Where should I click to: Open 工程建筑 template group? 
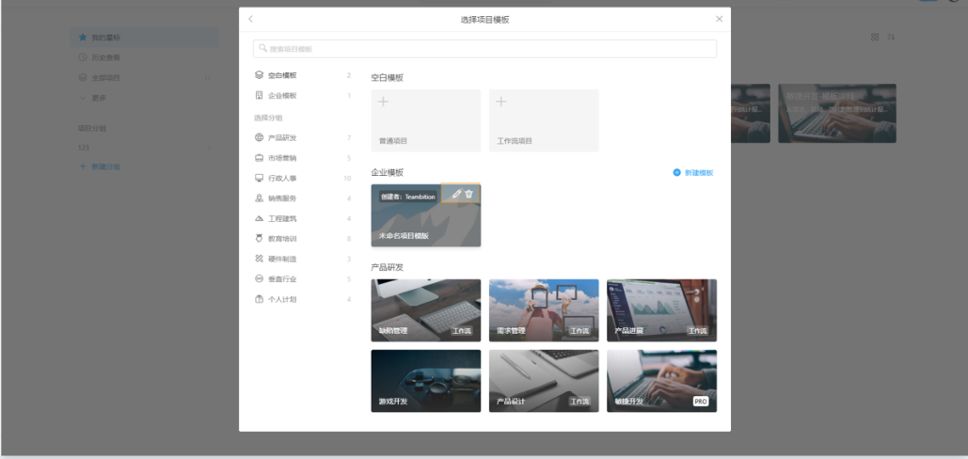[303, 218]
